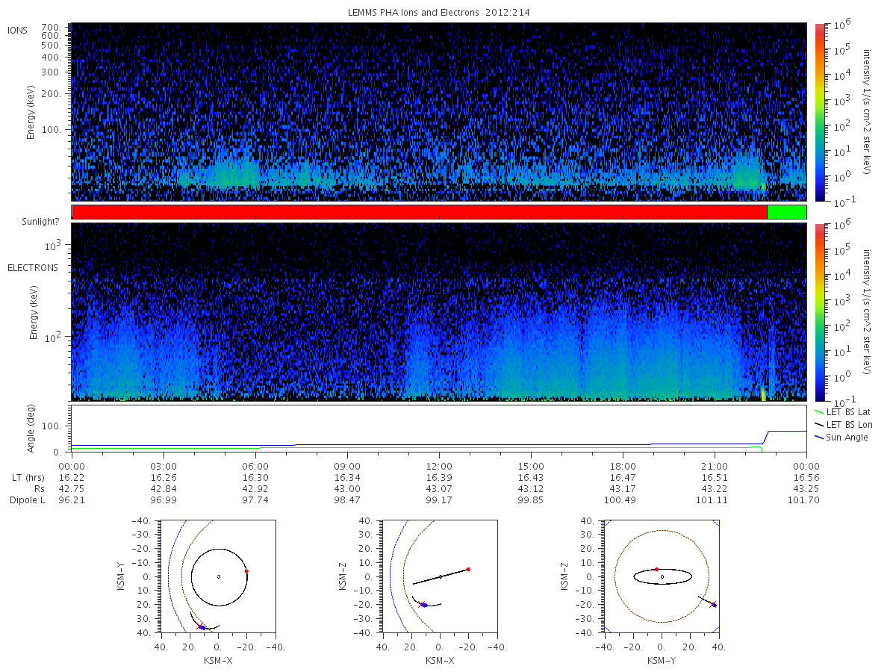Click the ELECTRONS label

point(33,267)
